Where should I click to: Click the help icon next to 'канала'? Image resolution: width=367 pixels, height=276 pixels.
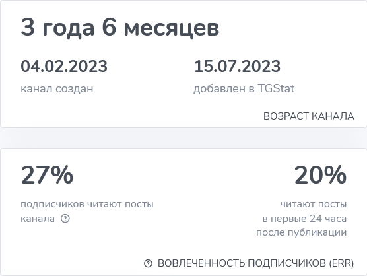click(65, 219)
